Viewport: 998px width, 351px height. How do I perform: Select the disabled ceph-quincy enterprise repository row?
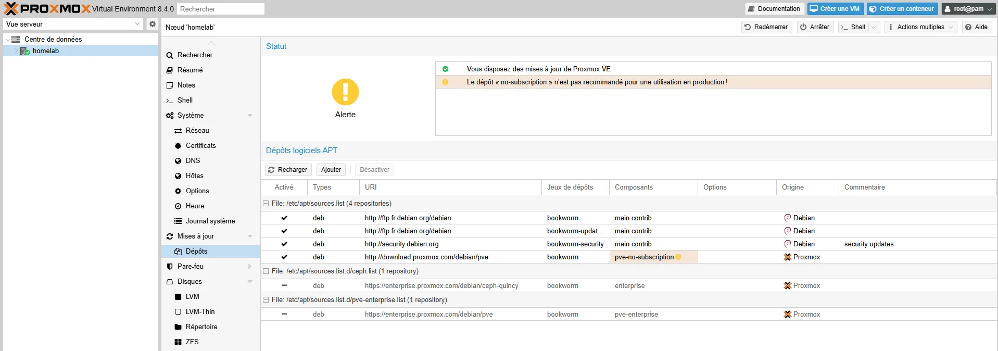[x=441, y=286]
